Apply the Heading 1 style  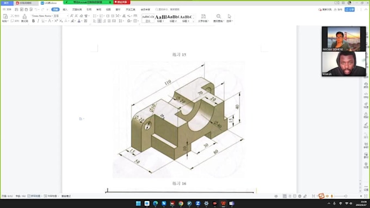161,18
